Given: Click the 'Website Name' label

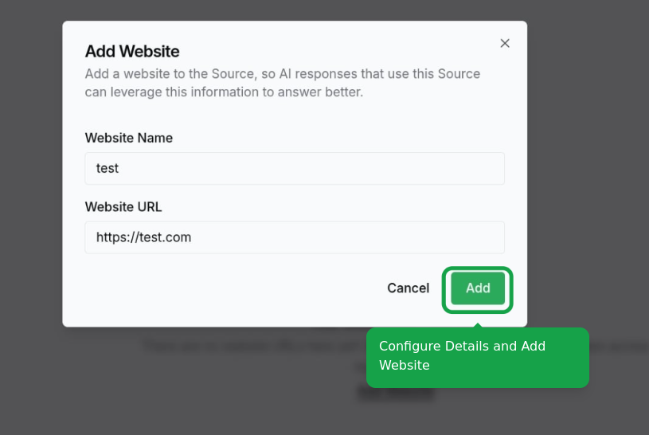Looking at the screenshot, I should (129, 138).
